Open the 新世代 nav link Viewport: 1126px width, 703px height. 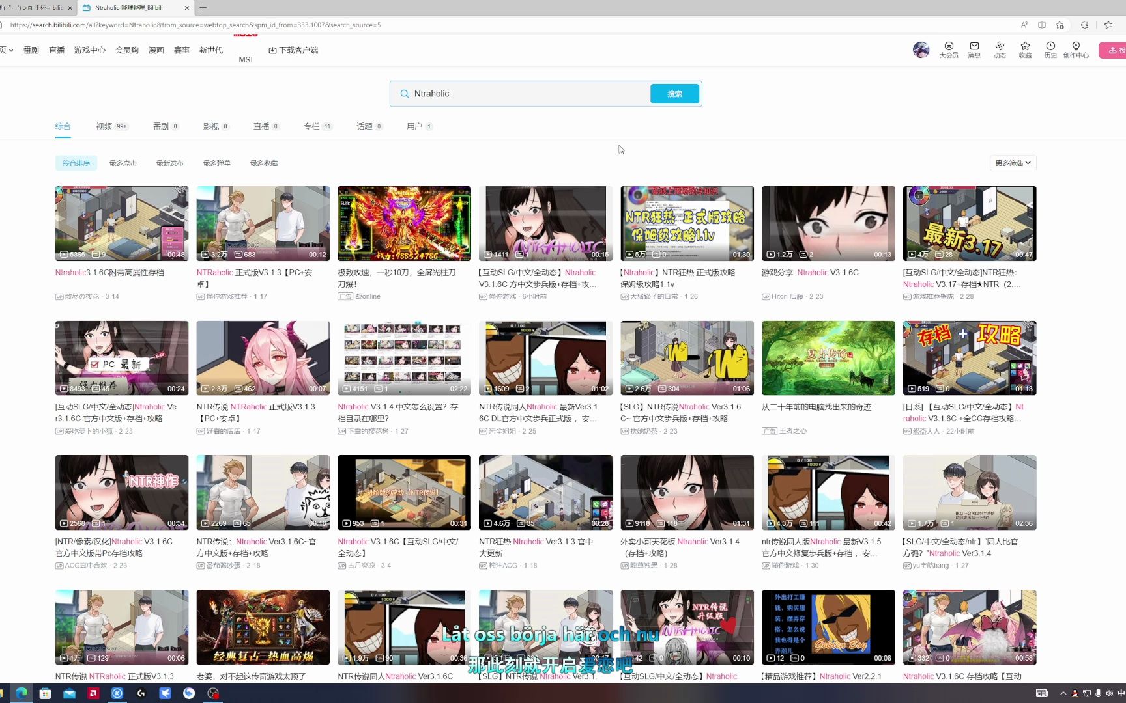(x=211, y=50)
